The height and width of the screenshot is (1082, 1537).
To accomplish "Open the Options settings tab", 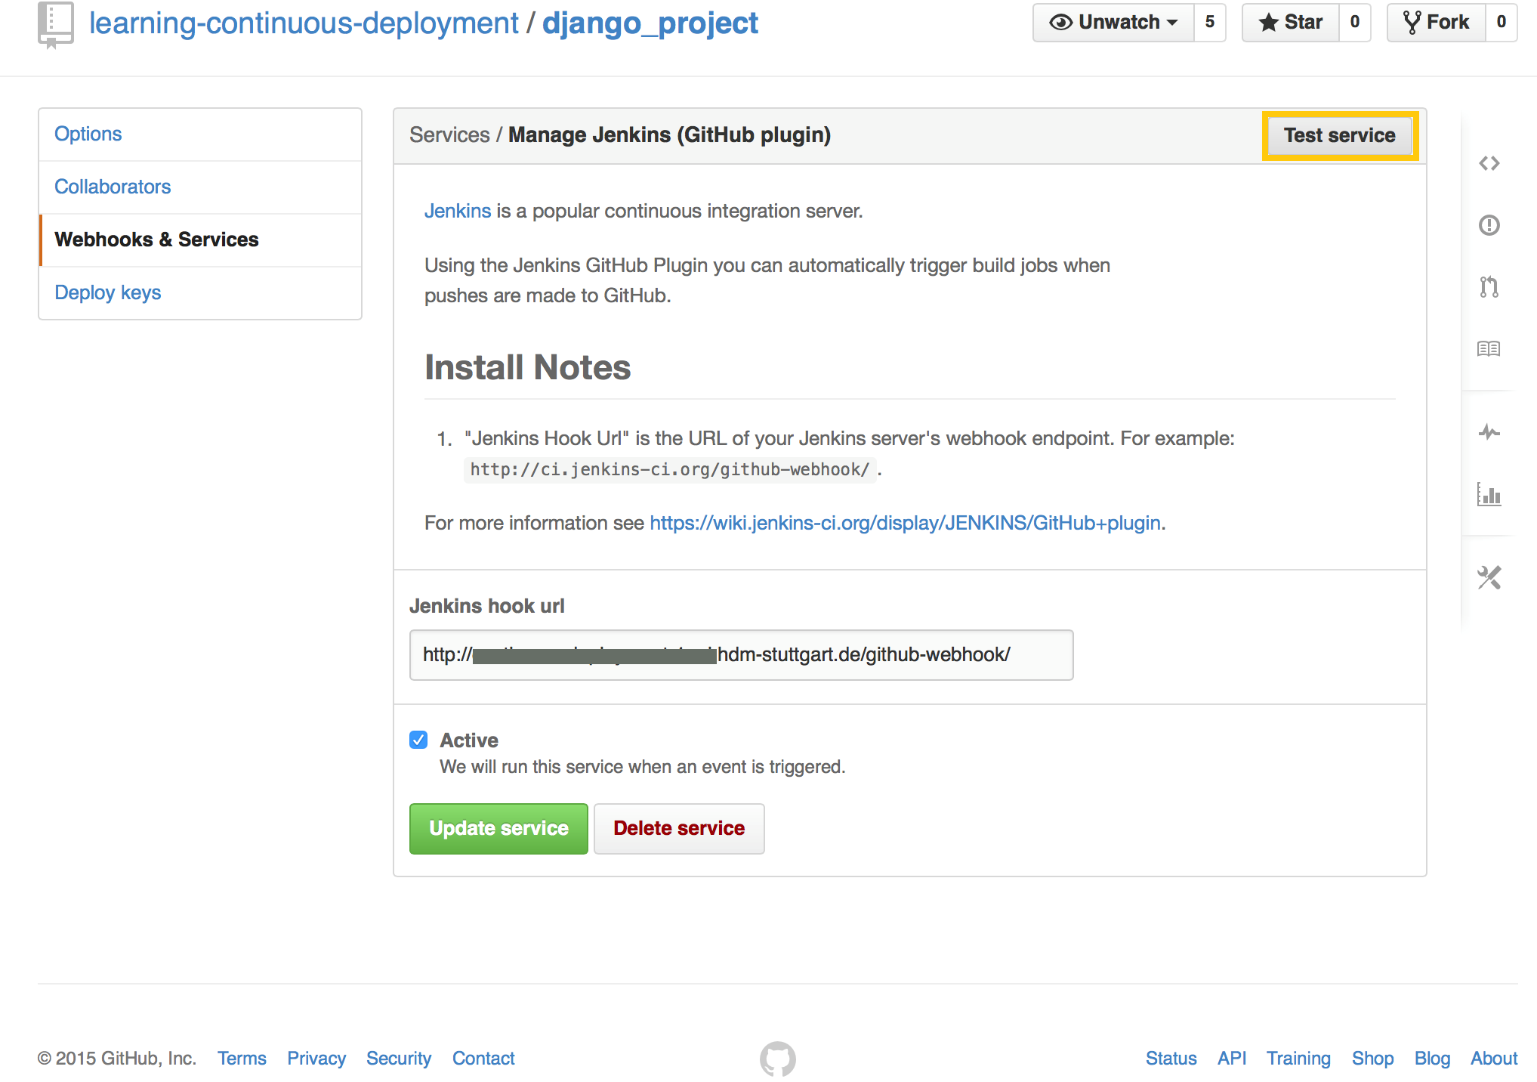I will click(x=200, y=134).
